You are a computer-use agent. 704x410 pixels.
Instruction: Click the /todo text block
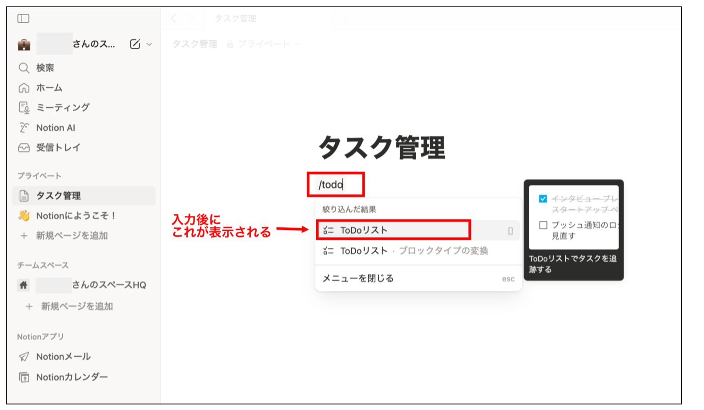[x=331, y=185]
